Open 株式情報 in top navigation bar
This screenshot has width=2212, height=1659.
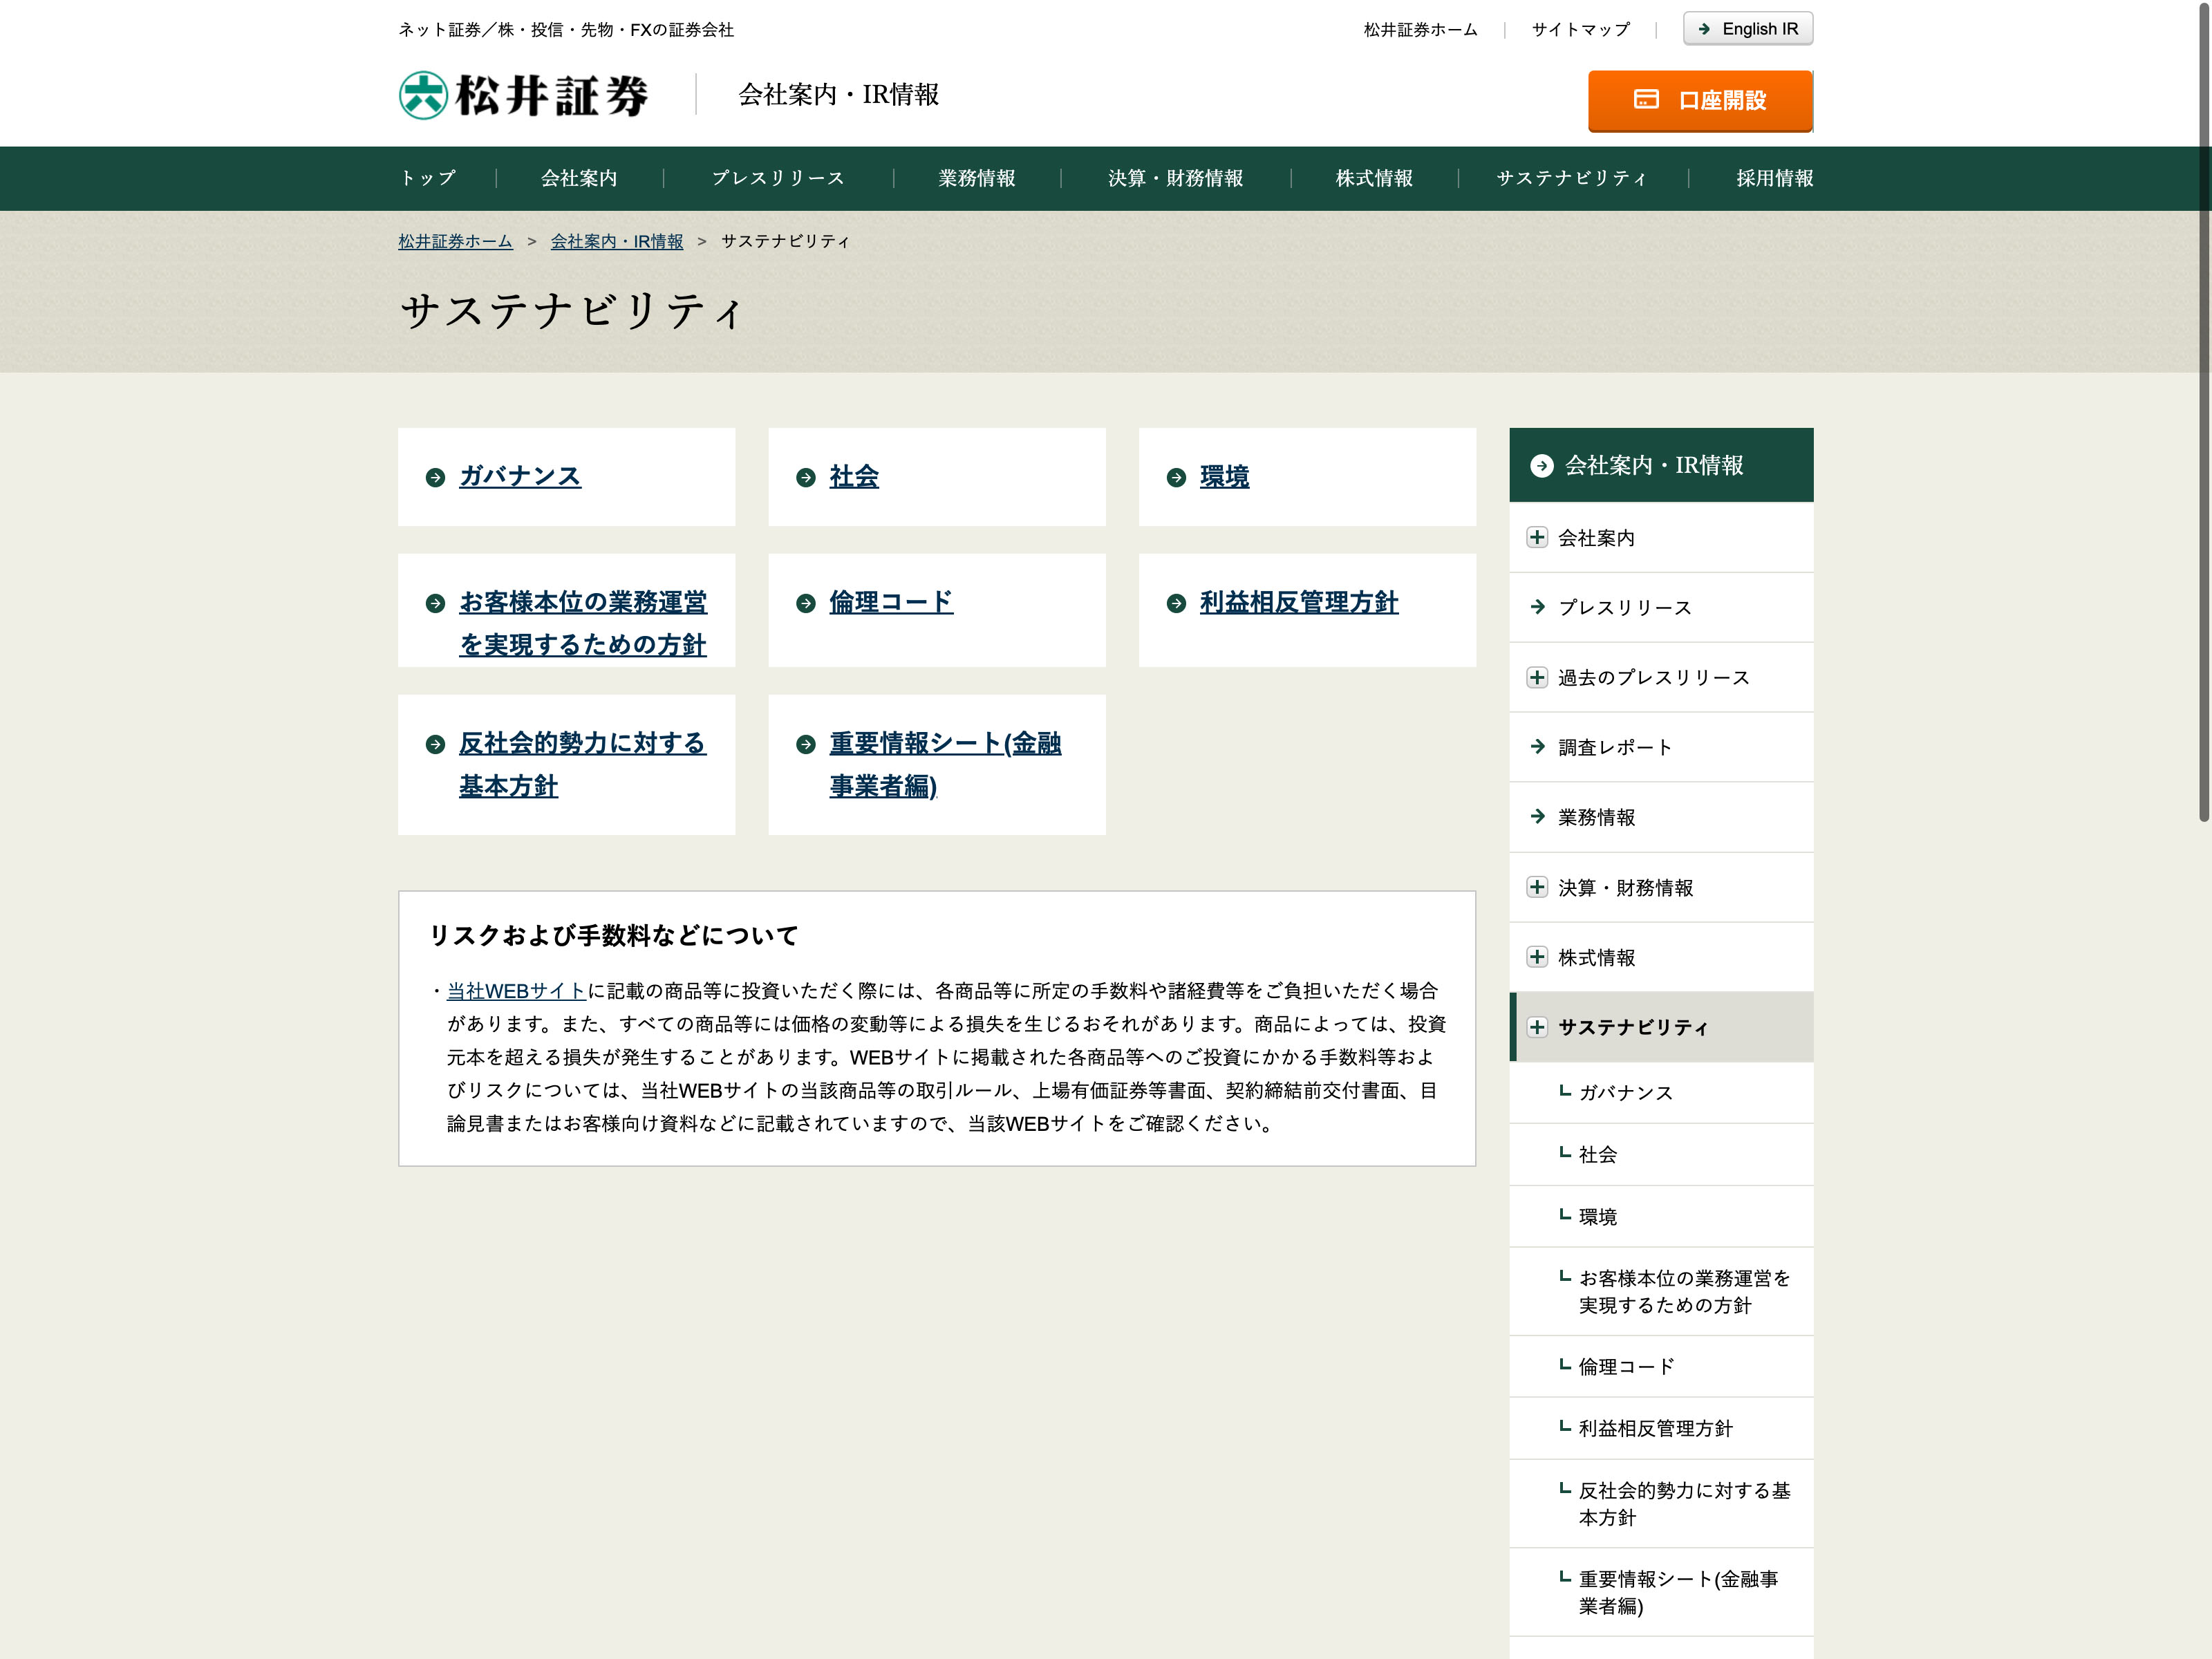(x=1373, y=179)
